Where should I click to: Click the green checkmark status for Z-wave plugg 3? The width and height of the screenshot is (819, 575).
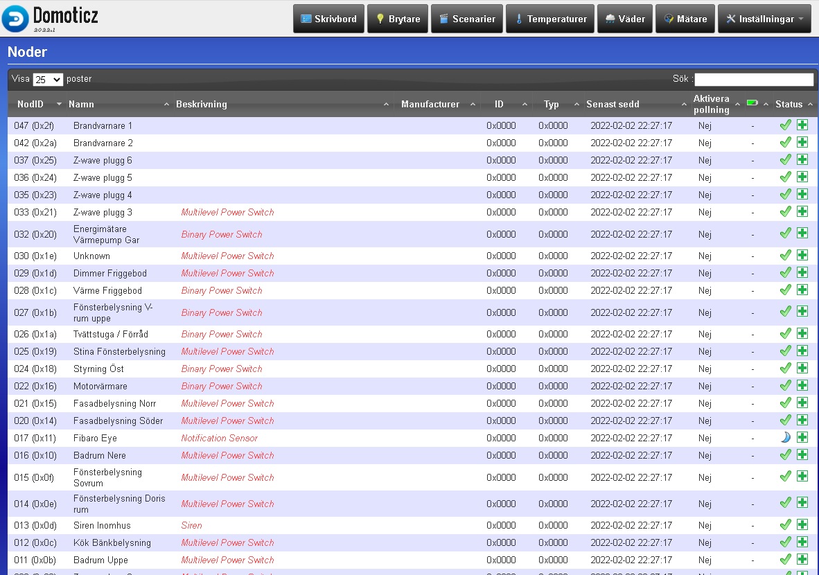tap(785, 212)
